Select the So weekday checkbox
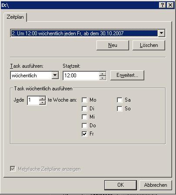This screenshot has height=195, width=176. pos(120,109)
